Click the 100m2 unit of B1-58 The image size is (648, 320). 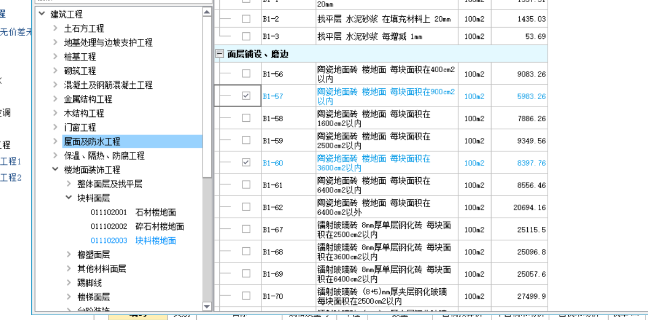click(474, 119)
